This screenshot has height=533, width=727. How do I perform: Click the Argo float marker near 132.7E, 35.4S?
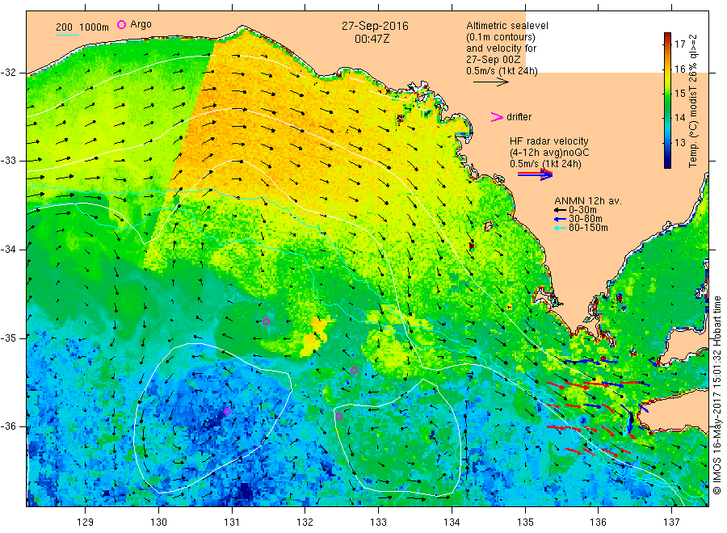[x=355, y=371]
